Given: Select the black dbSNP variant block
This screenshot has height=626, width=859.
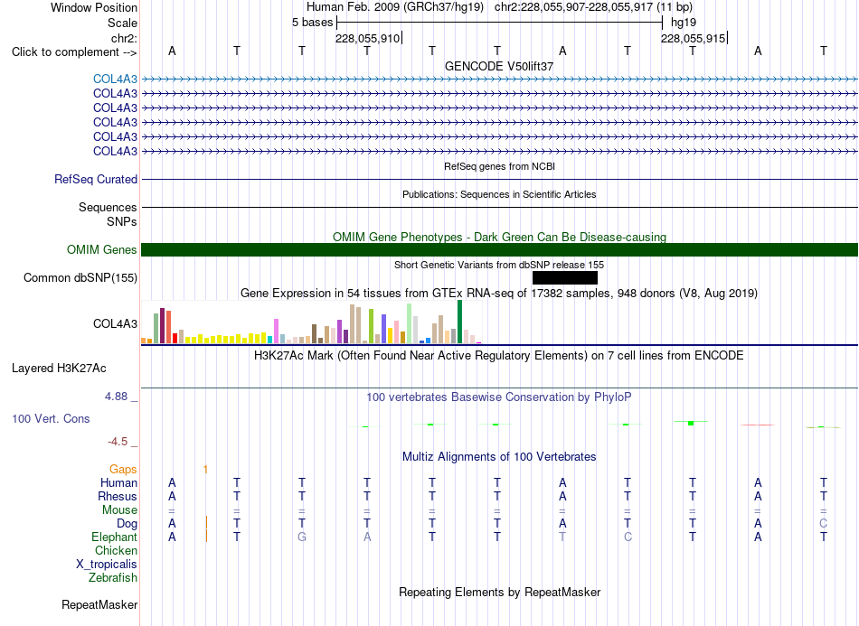Looking at the screenshot, I should click(x=565, y=278).
